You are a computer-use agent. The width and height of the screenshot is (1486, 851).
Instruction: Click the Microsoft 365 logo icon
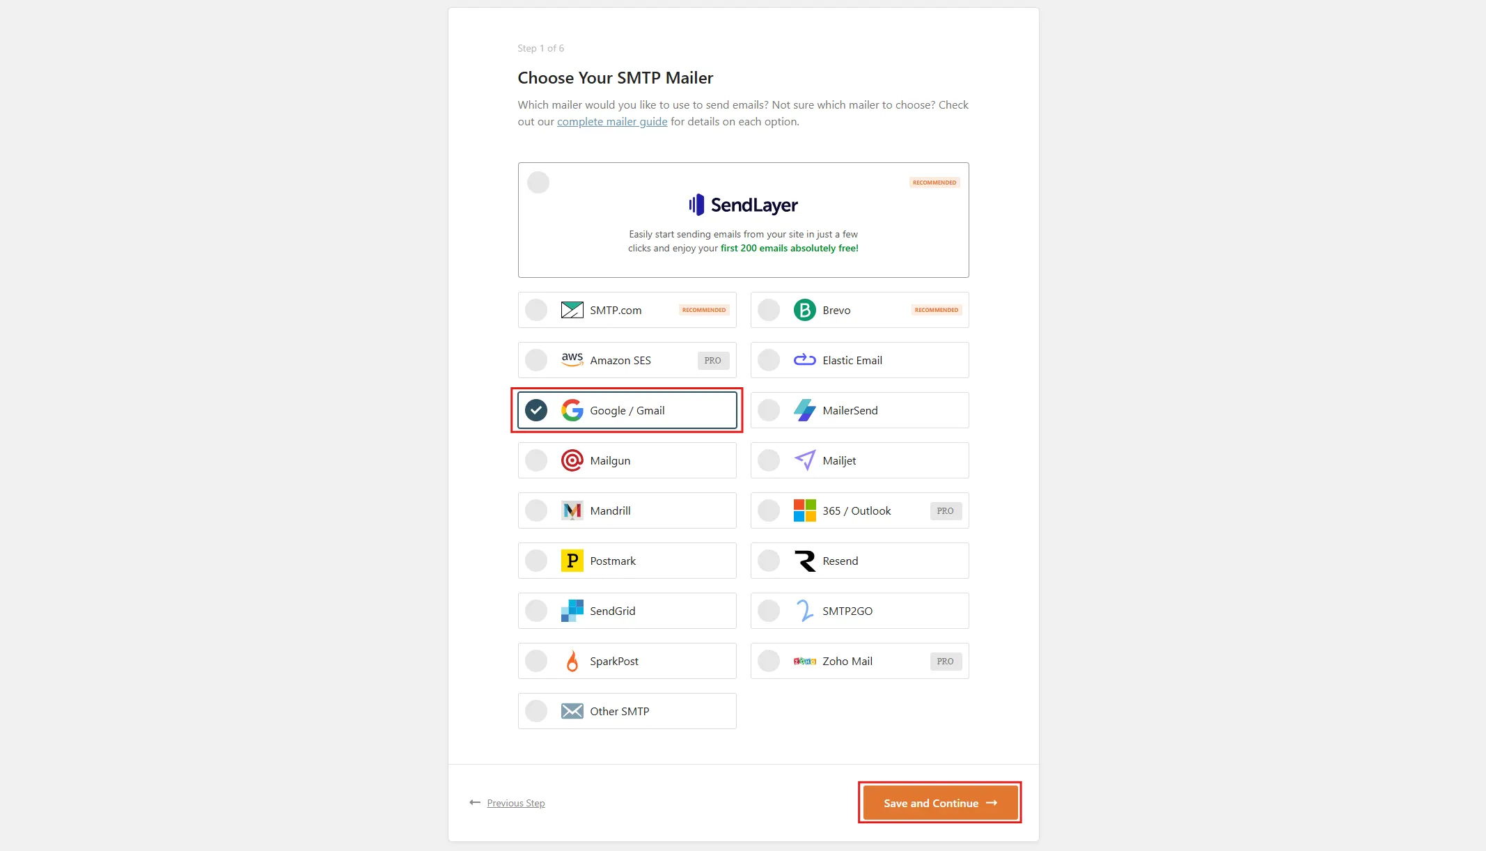[x=804, y=510]
